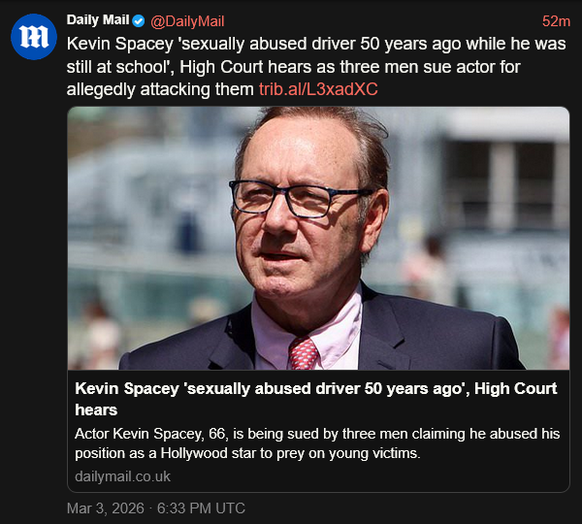
Task: Click the bold article headline in card
Action: tap(315, 399)
